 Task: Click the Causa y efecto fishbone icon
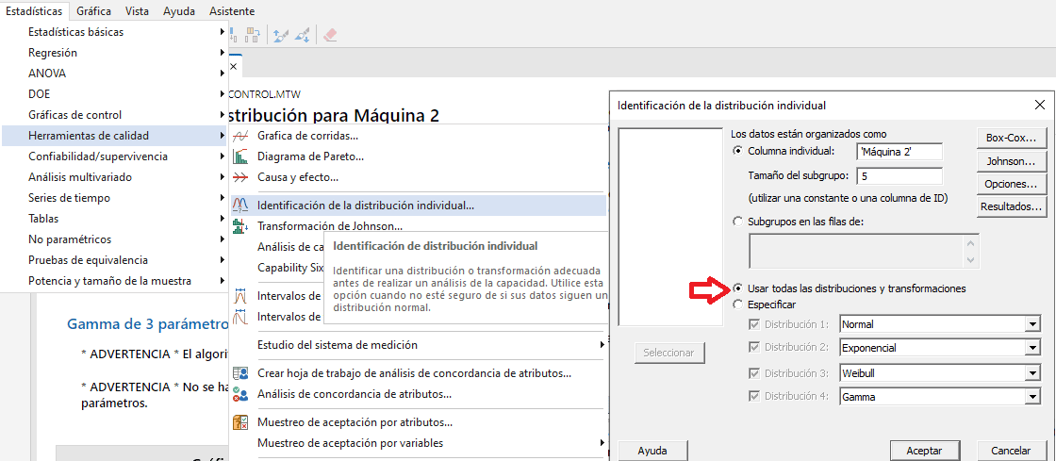point(240,177)
